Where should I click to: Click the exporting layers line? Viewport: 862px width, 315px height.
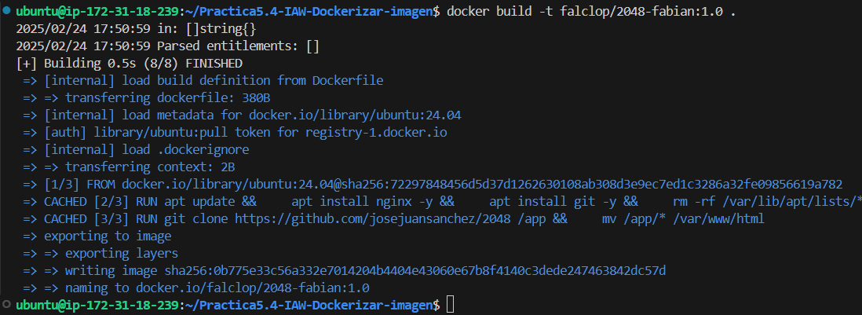pyautogui.click(x=122, y=253)
